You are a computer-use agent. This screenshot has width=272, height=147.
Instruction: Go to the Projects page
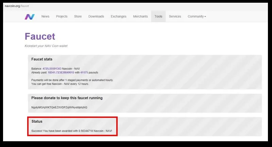(x=62, y=16)
